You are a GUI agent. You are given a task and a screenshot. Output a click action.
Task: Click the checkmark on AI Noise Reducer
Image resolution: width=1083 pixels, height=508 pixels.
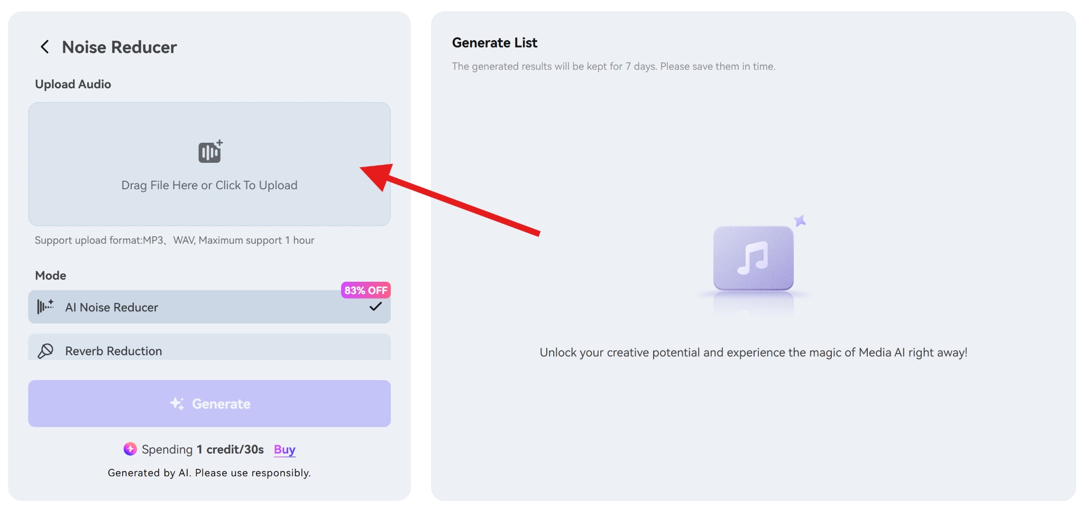pos(375,306)
